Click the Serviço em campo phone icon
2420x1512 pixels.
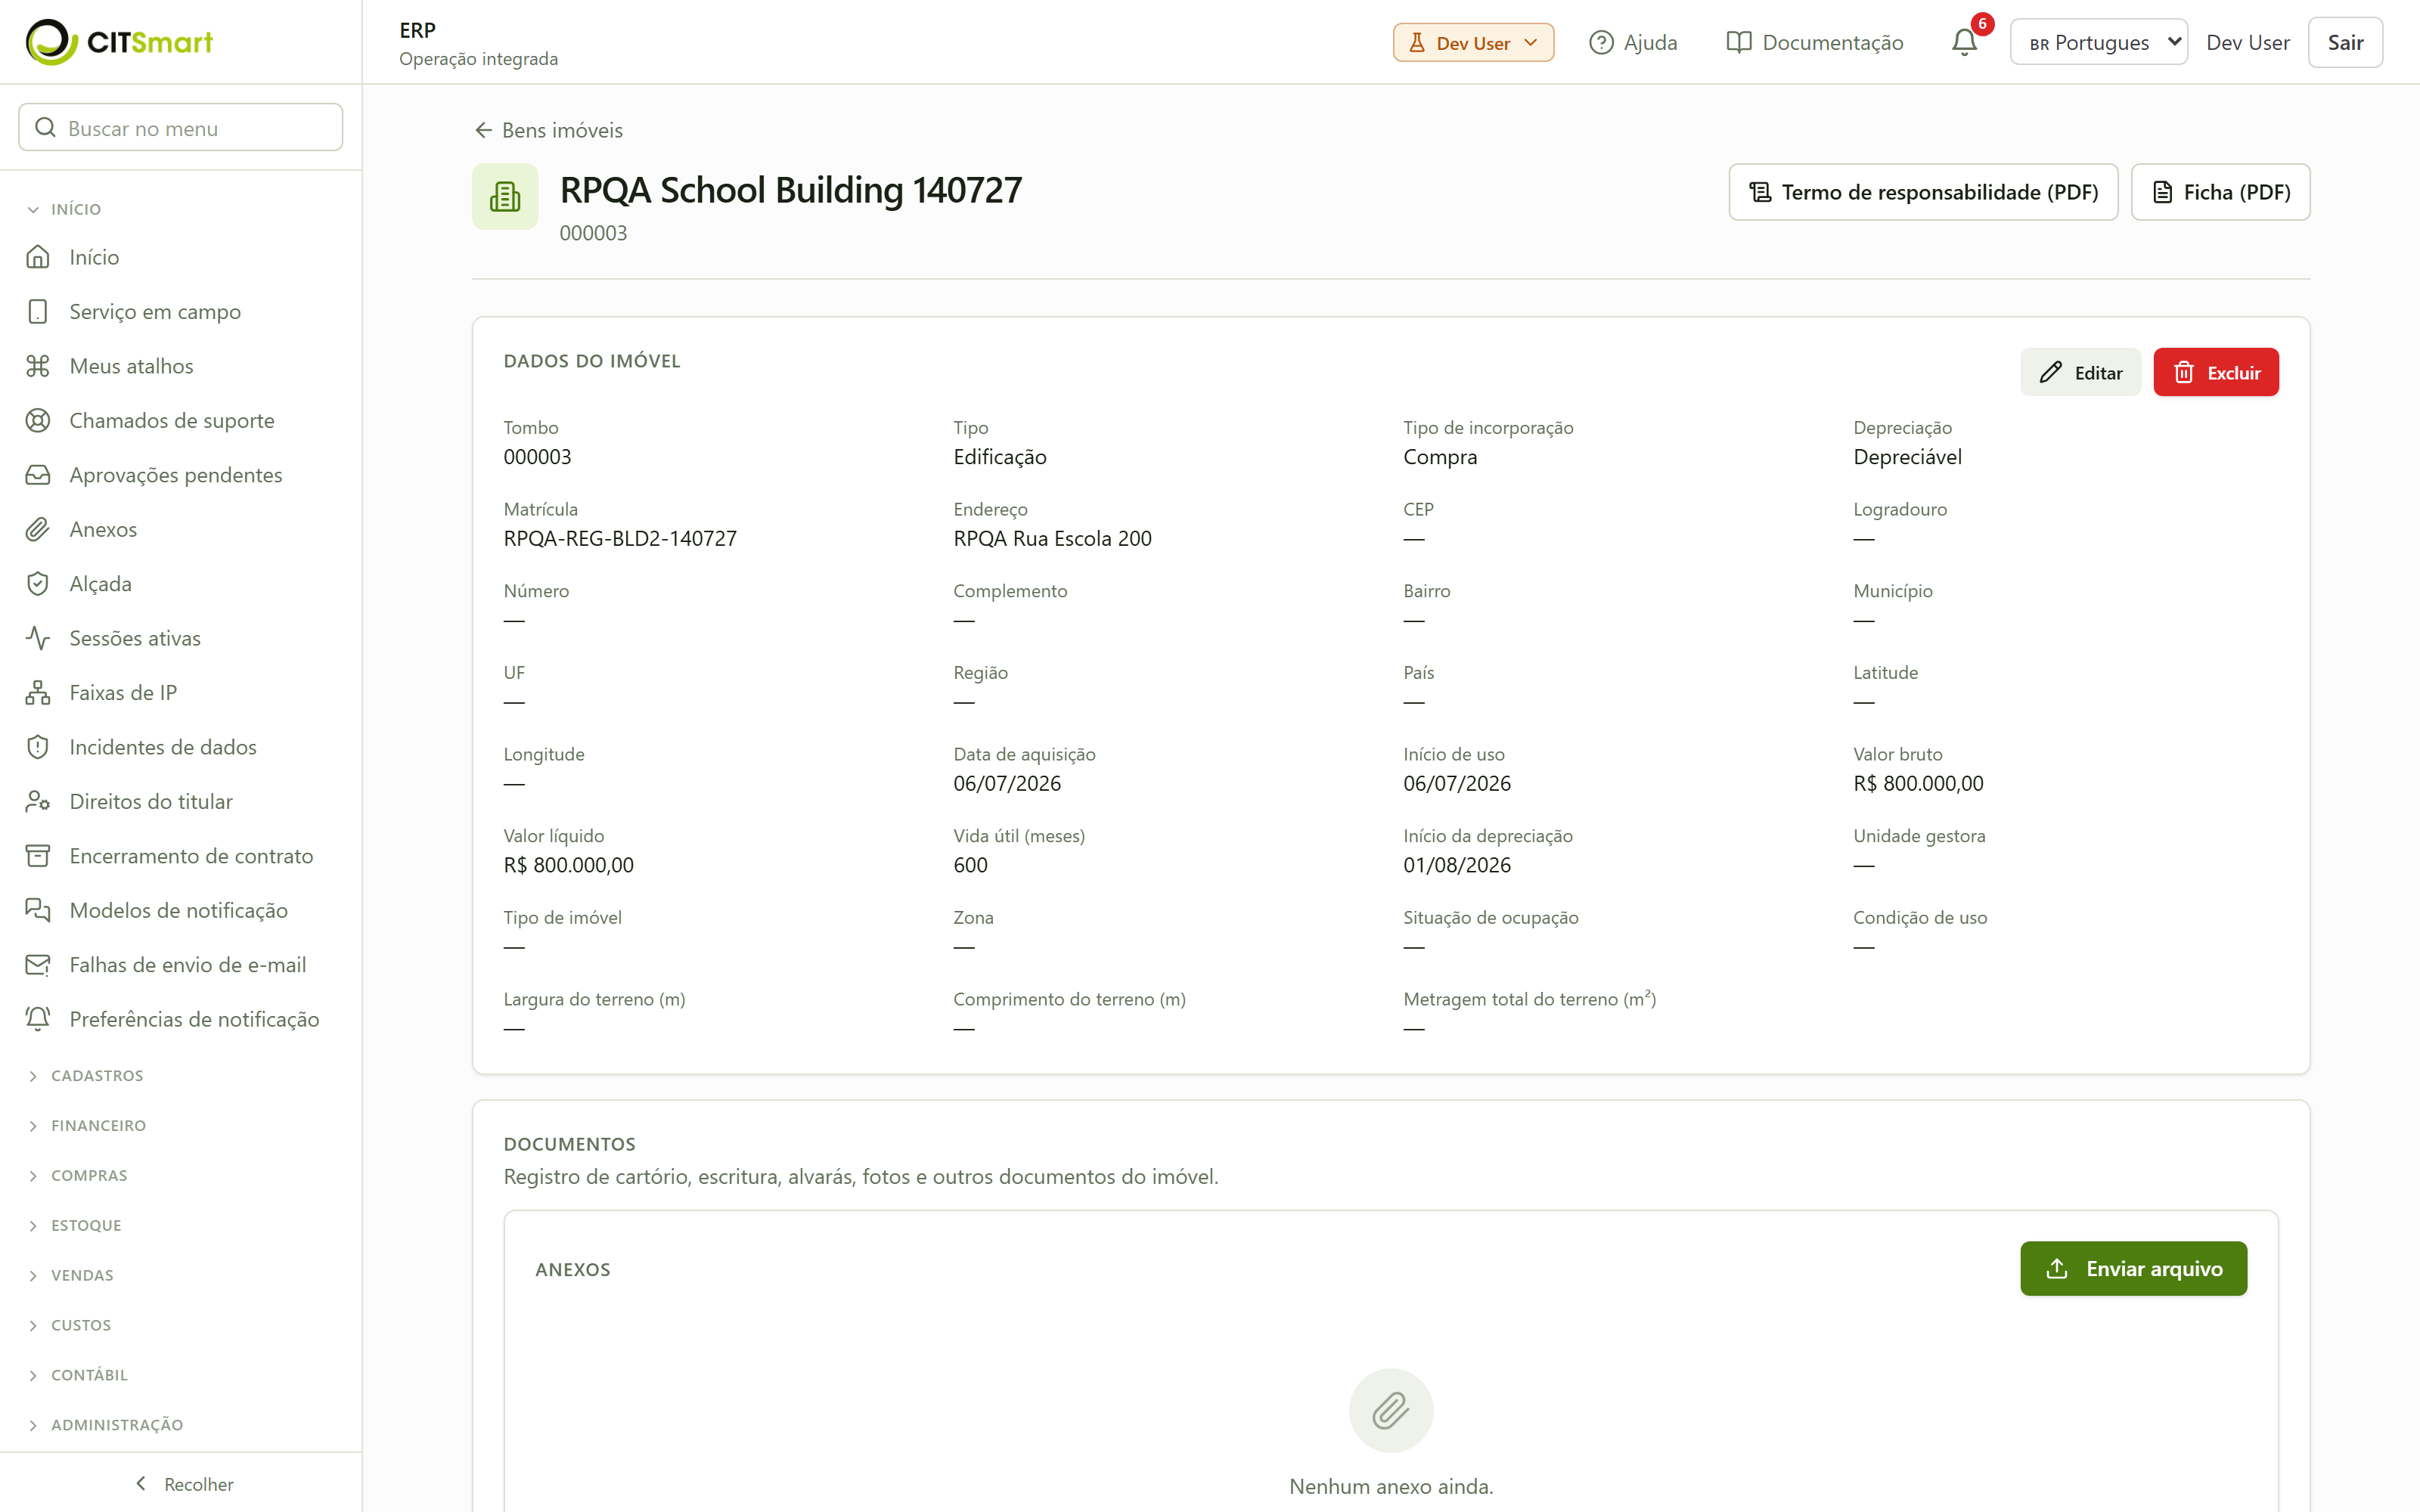click(38, 311)
